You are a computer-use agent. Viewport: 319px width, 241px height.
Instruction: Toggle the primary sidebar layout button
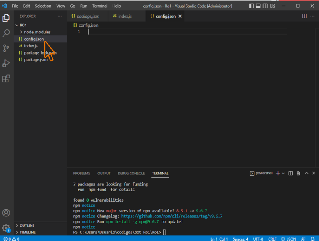point(251,6)
